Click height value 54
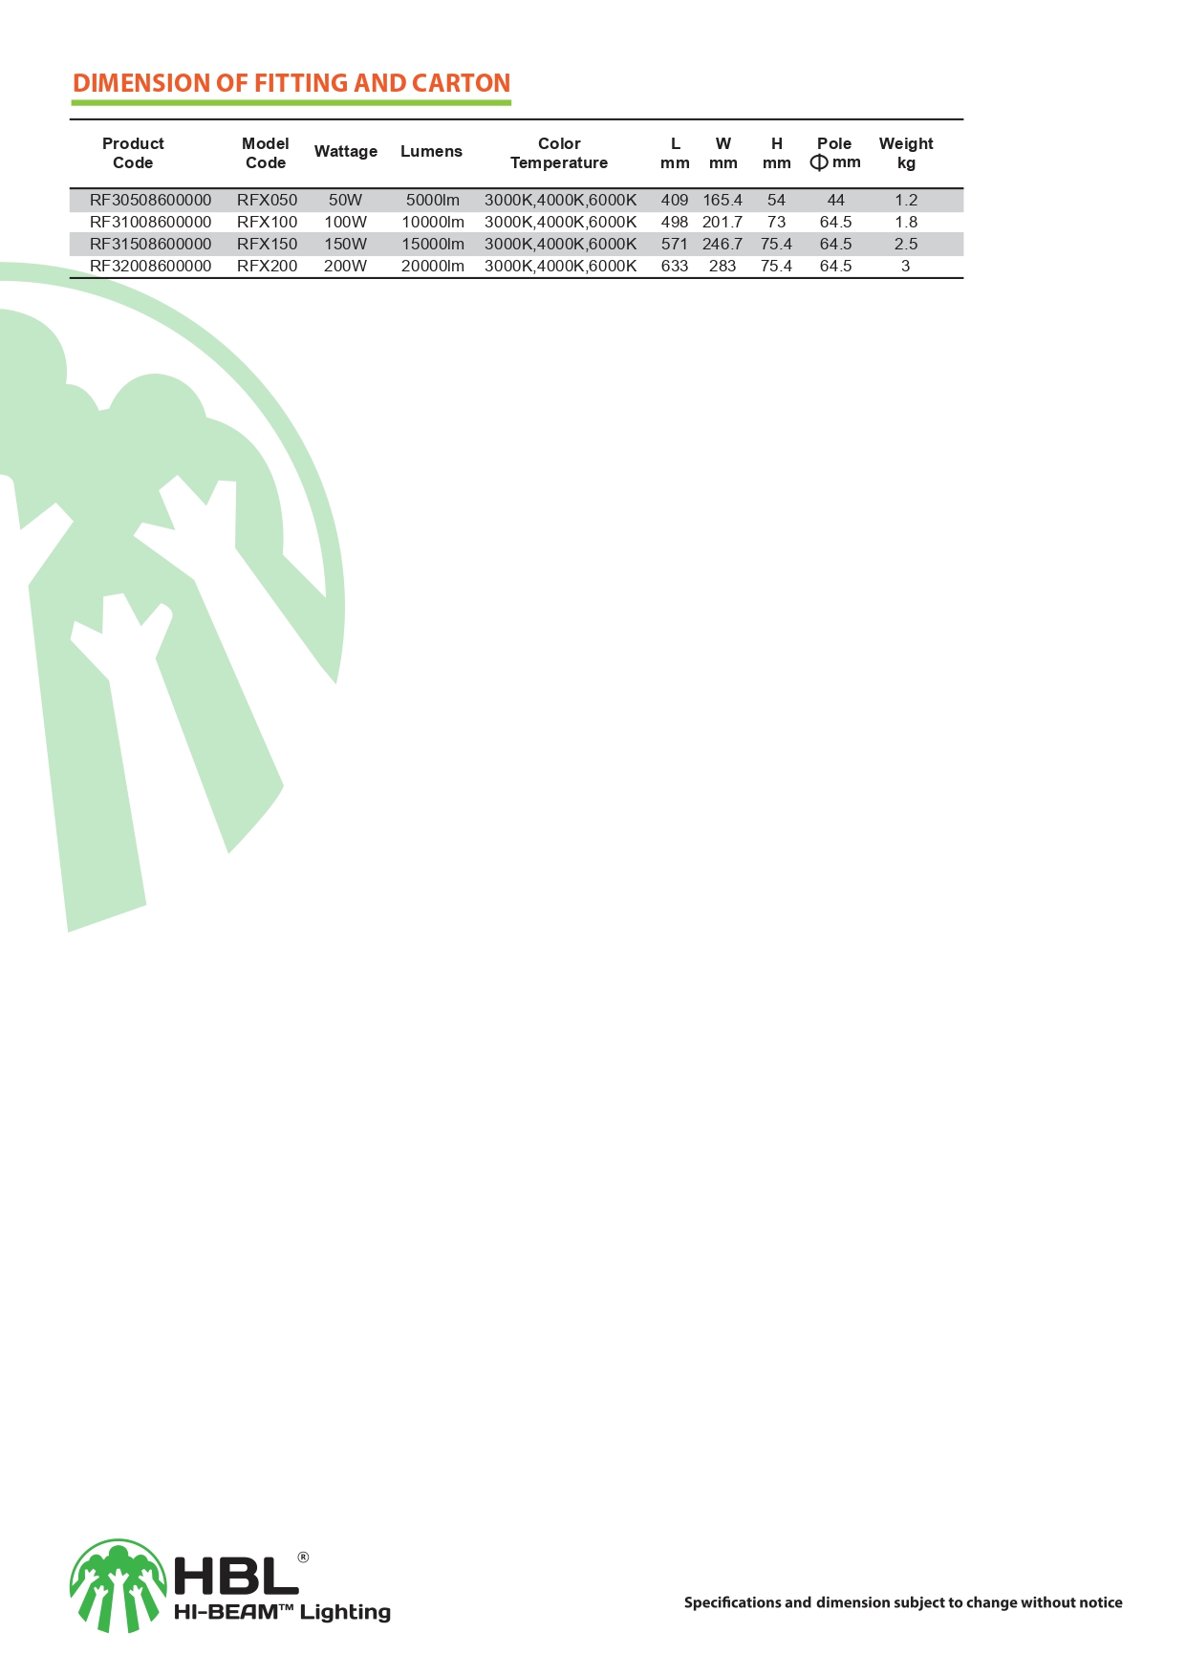This screenshot has height=1676, width=1186. click(x=776, y=200)
